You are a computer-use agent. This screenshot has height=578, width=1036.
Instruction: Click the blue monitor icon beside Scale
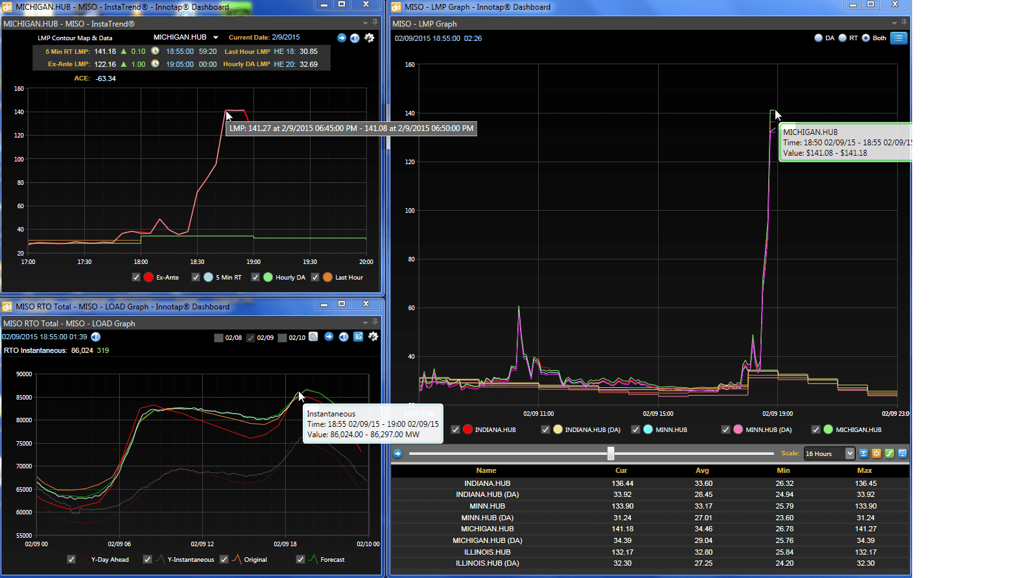point(902,453)
